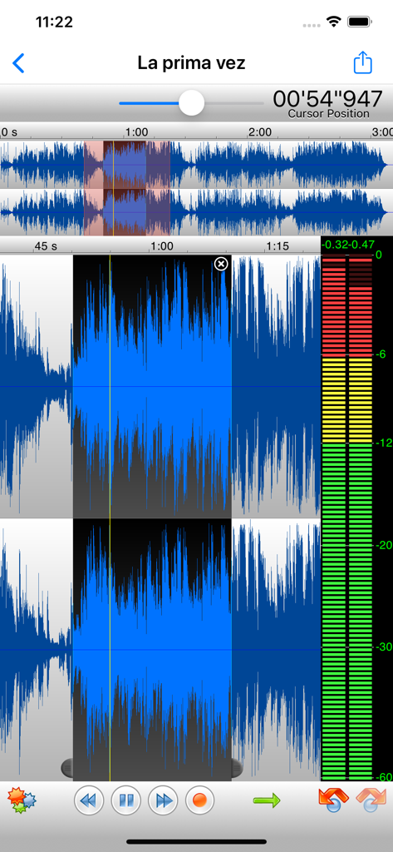Image resolution: width=393 pixels, height=852 pixels.
Task: Click the 2:00 mark on overview ruler
Action: coord(260,132)
